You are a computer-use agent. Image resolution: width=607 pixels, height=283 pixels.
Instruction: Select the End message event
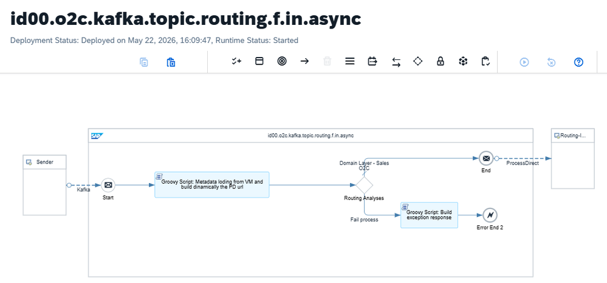(486, 158)
